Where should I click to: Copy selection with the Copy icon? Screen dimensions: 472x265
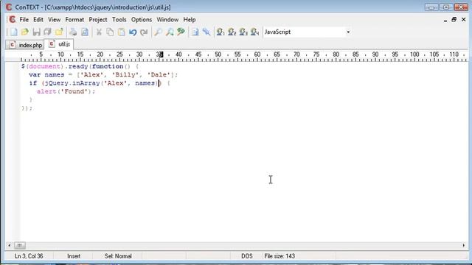[110, 32]
